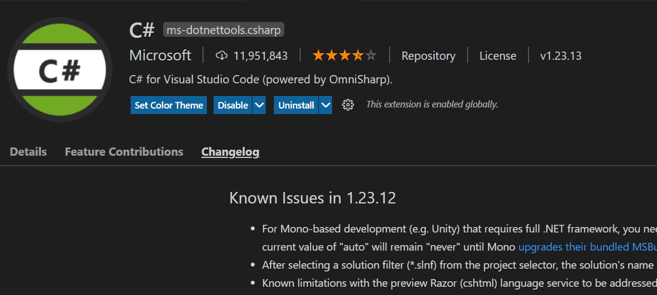This screenshot has width=657, height=295.
Task: Open the Microsoft publisher link
Action: tap(160, 55)
